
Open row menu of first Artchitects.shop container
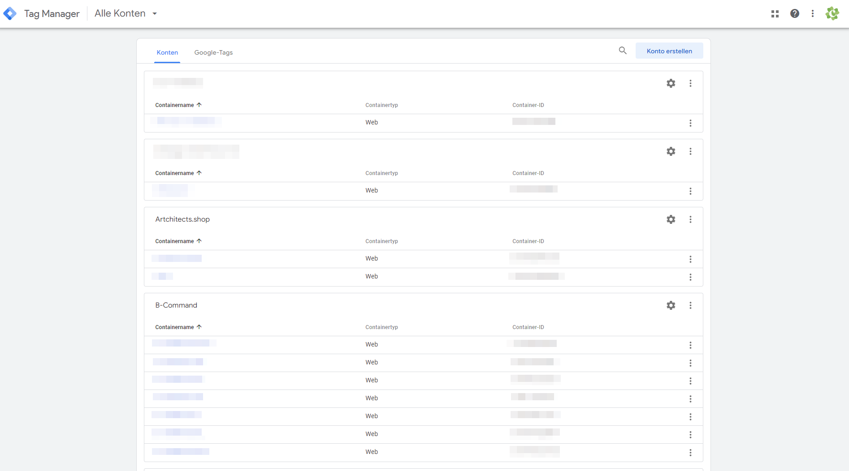pyautogui.click(x=691, y=259)
